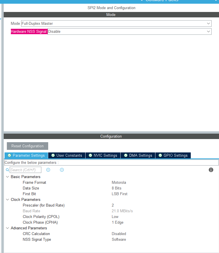This screenshot has height=253, width=219.
Task: Click the Baud Rate label
Action: click(x=31, y=211)
